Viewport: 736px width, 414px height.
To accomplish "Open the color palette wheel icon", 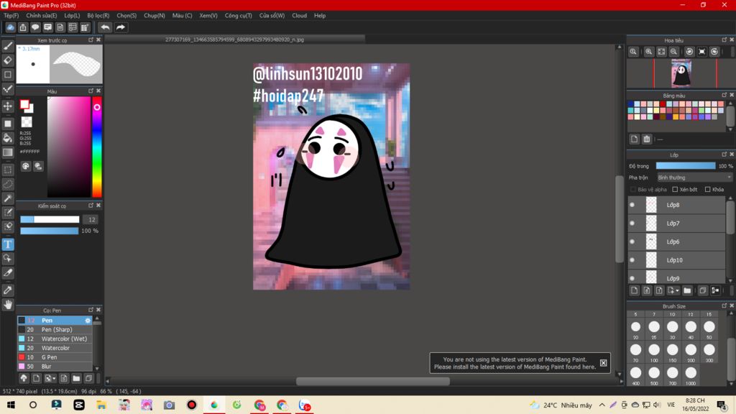I will [25, 166].
